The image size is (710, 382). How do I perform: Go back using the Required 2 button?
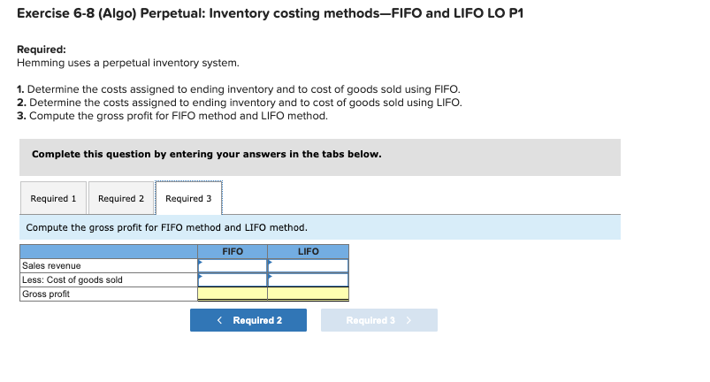point(248,320)
